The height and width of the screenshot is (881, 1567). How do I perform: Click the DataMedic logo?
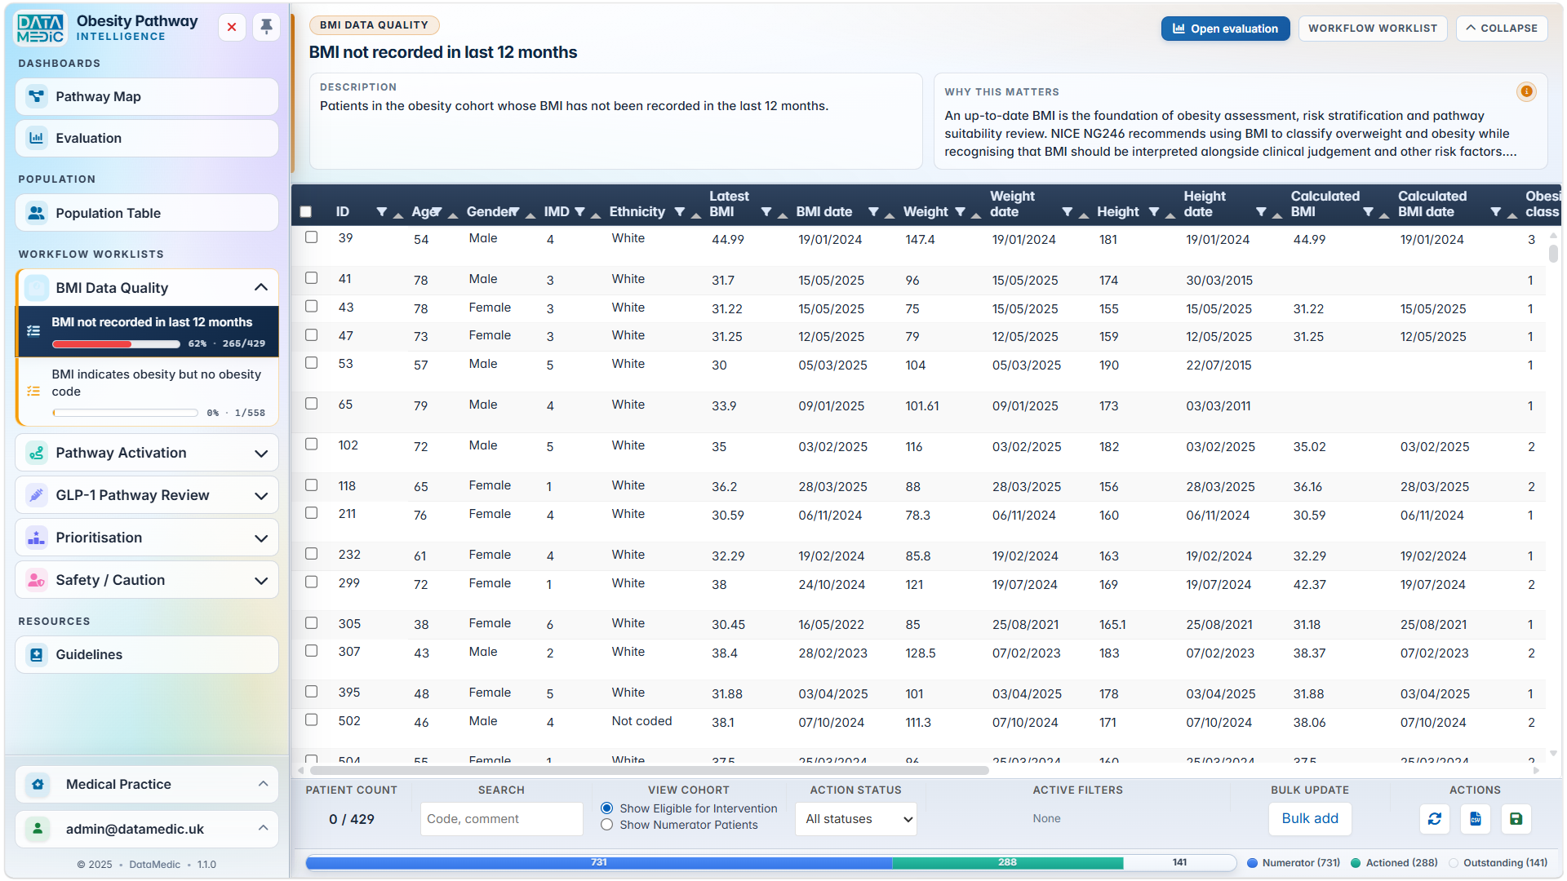tap(40, 28)
